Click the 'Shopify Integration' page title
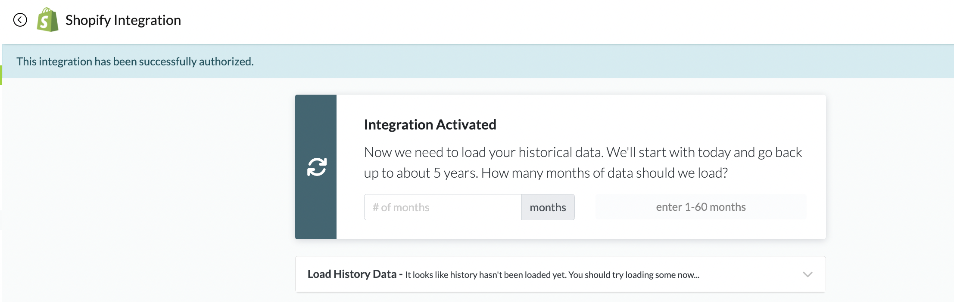The height and width of the screenshot is (302, 954). pos(123,20)
